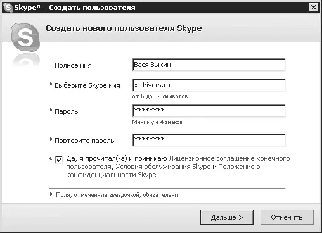Click the 'Полное имя' input field
The height and width of the screenshot is (233, 322).
pyautogui.click(x=209, y=65)
